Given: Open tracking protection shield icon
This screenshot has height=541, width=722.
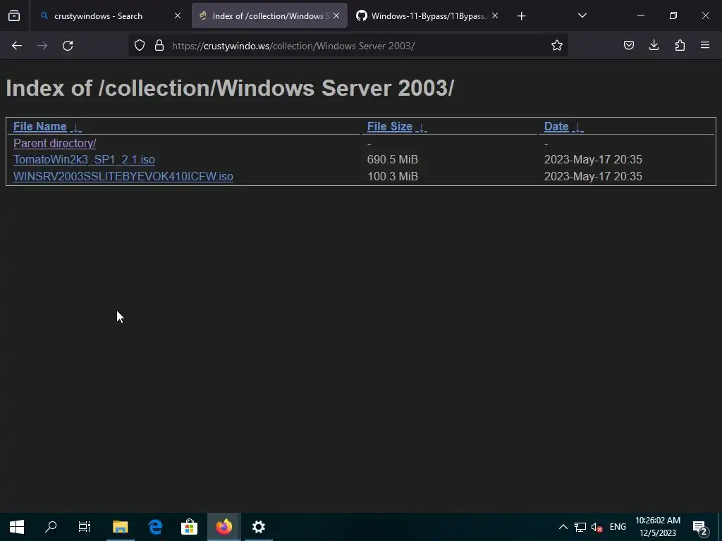Looking at the screenshot, I should (140, 45).
